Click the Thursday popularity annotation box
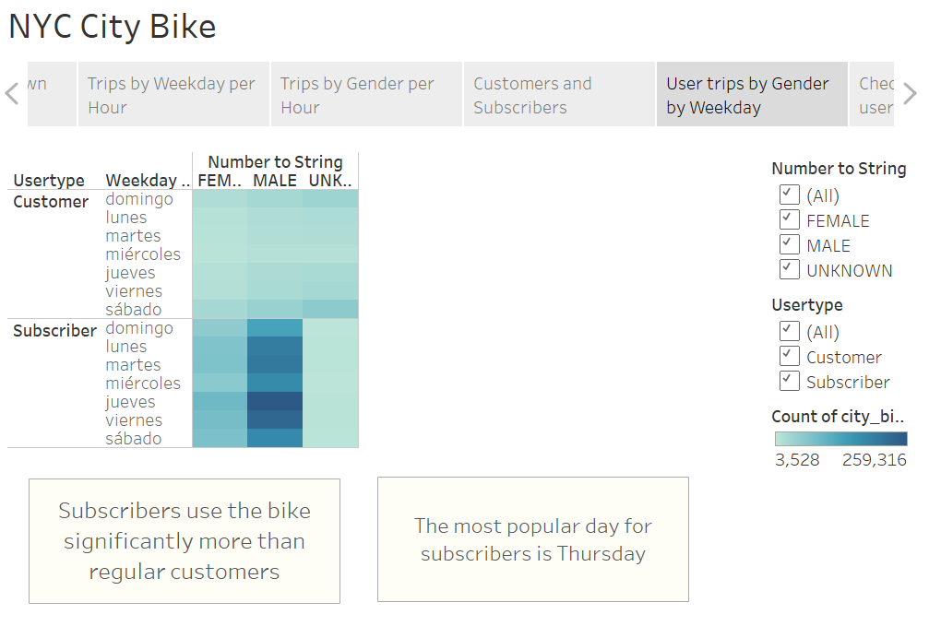The image size is (929, 626). [x=532, y=537]
